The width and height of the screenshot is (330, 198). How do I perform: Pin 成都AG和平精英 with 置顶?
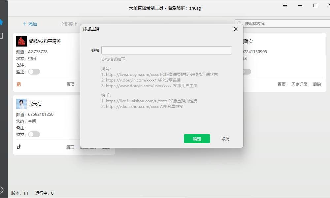click(70, 84)
